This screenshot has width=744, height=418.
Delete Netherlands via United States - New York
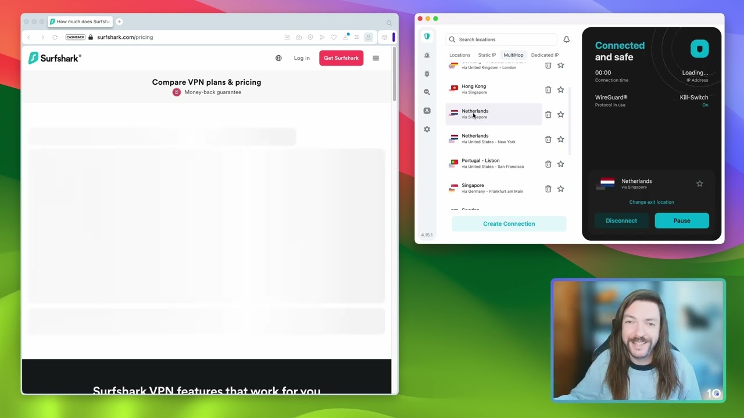click(548, 139)
